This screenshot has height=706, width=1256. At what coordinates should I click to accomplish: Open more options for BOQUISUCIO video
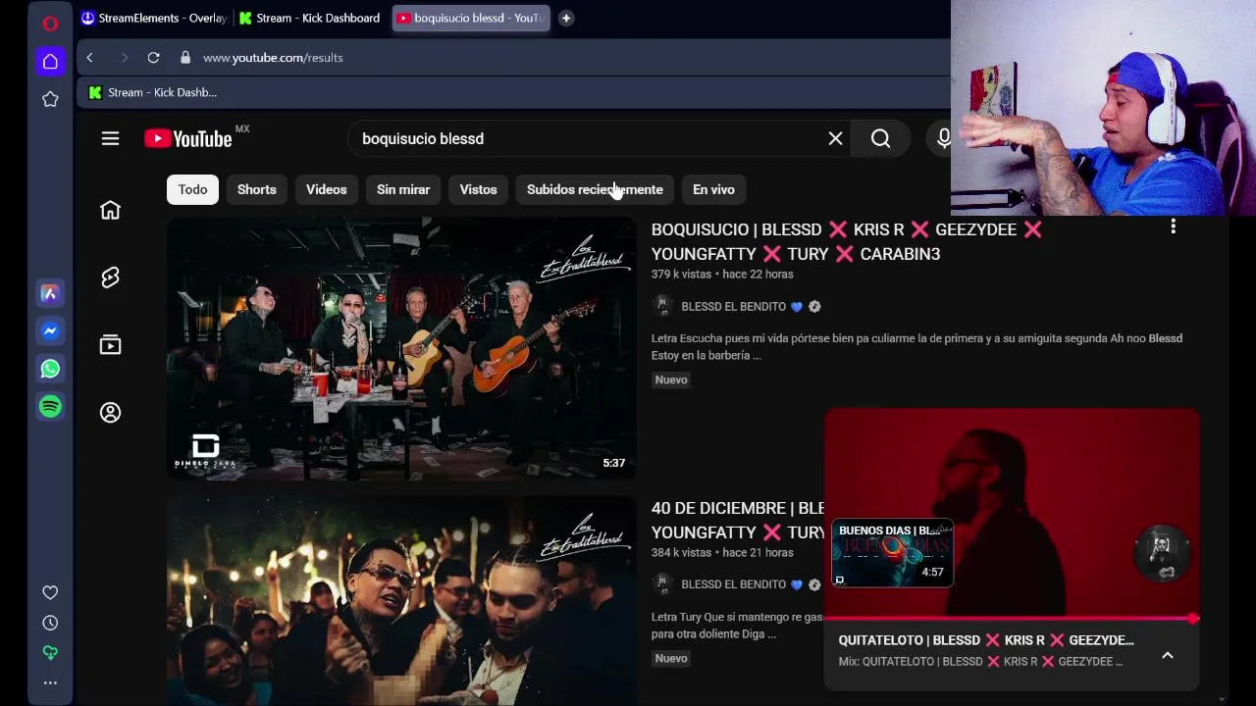tap(1173, 227)
